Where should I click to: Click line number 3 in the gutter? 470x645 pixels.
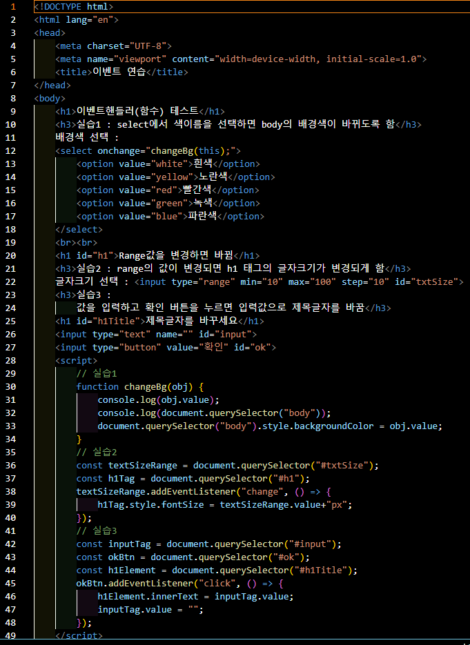(13, 33)
